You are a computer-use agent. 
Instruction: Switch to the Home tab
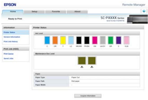click(x=13, y=12)
